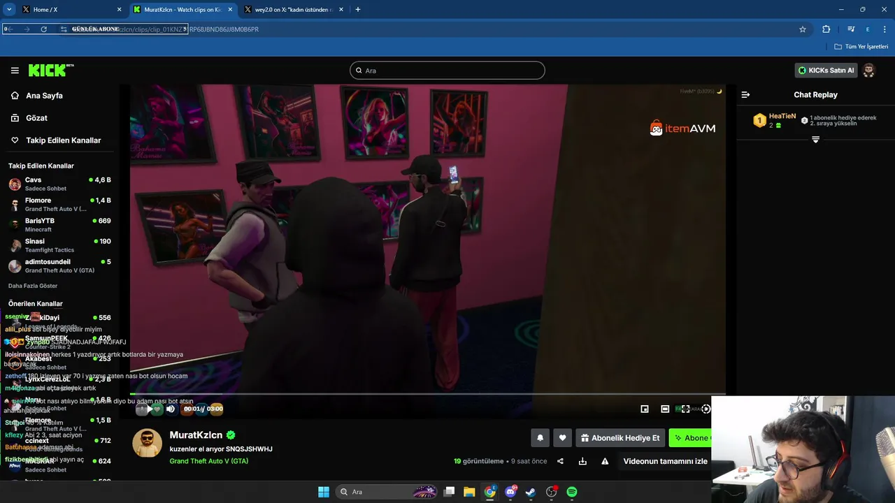Toggle mini player mode in the video controls
Image resolution: width=895 pixels, height=503 pixels.
645,409
